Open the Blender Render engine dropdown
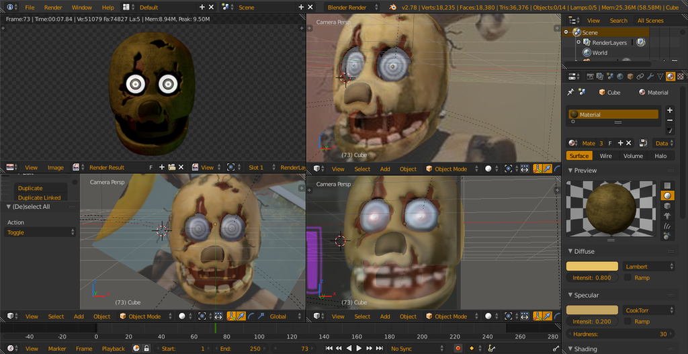 click(x=352, y=7)
